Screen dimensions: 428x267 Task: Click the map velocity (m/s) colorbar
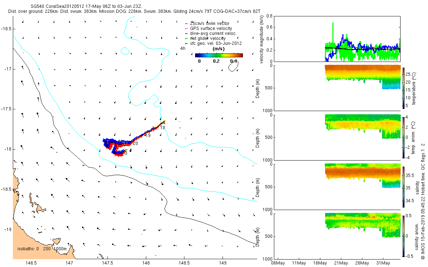219,55
